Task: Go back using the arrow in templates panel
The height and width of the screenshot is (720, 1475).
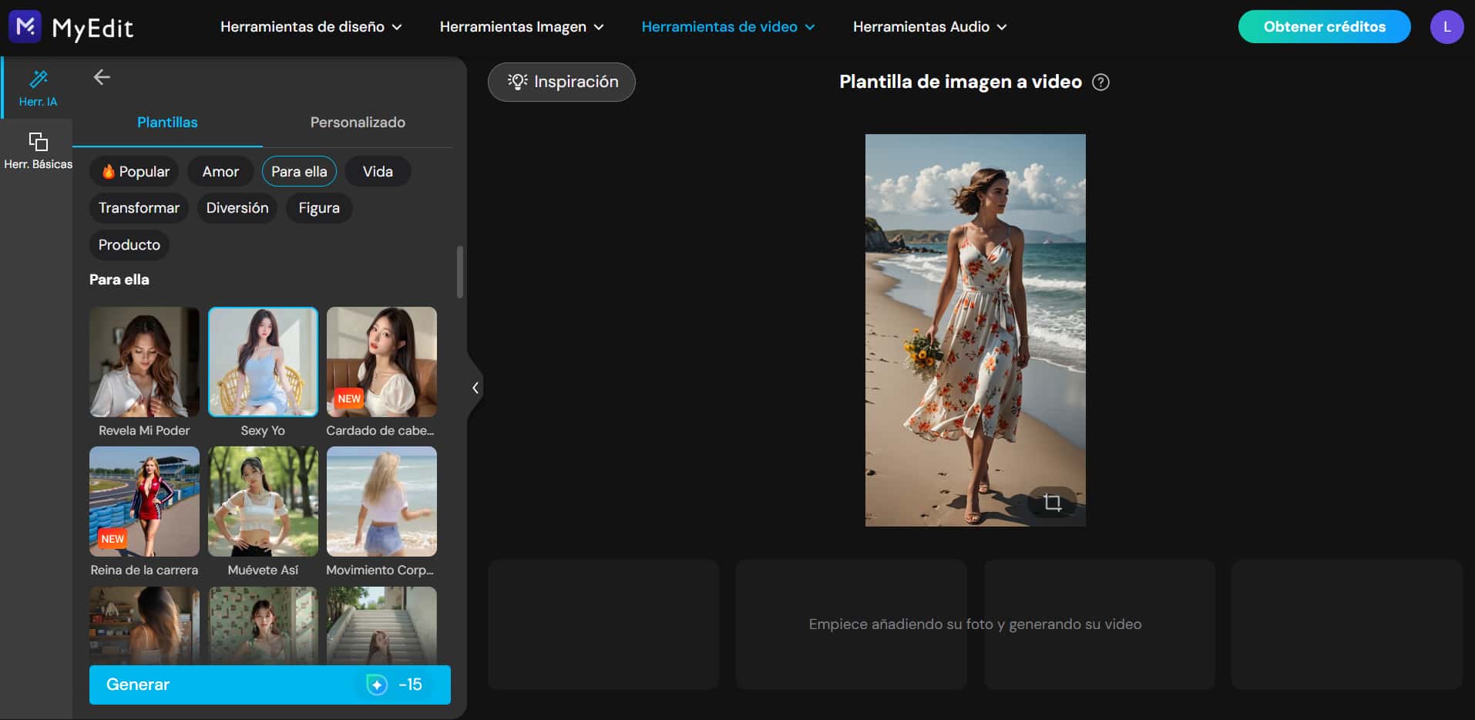Action: (x=102, y=77)
